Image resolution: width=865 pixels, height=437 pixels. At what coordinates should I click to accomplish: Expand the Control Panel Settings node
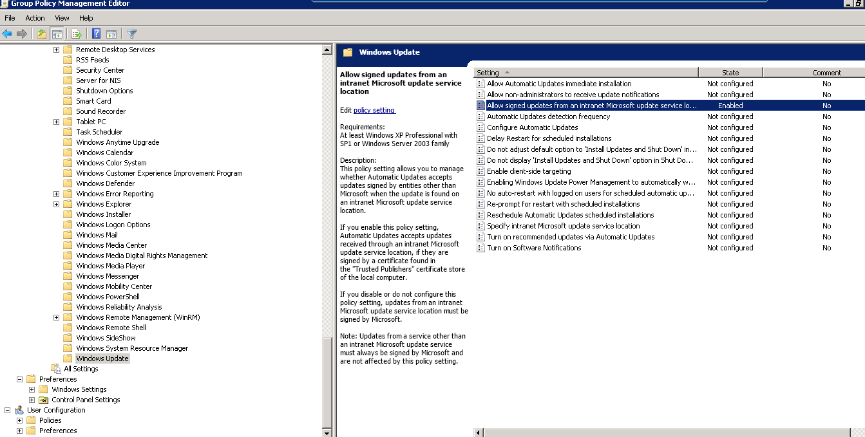(32, 400)
